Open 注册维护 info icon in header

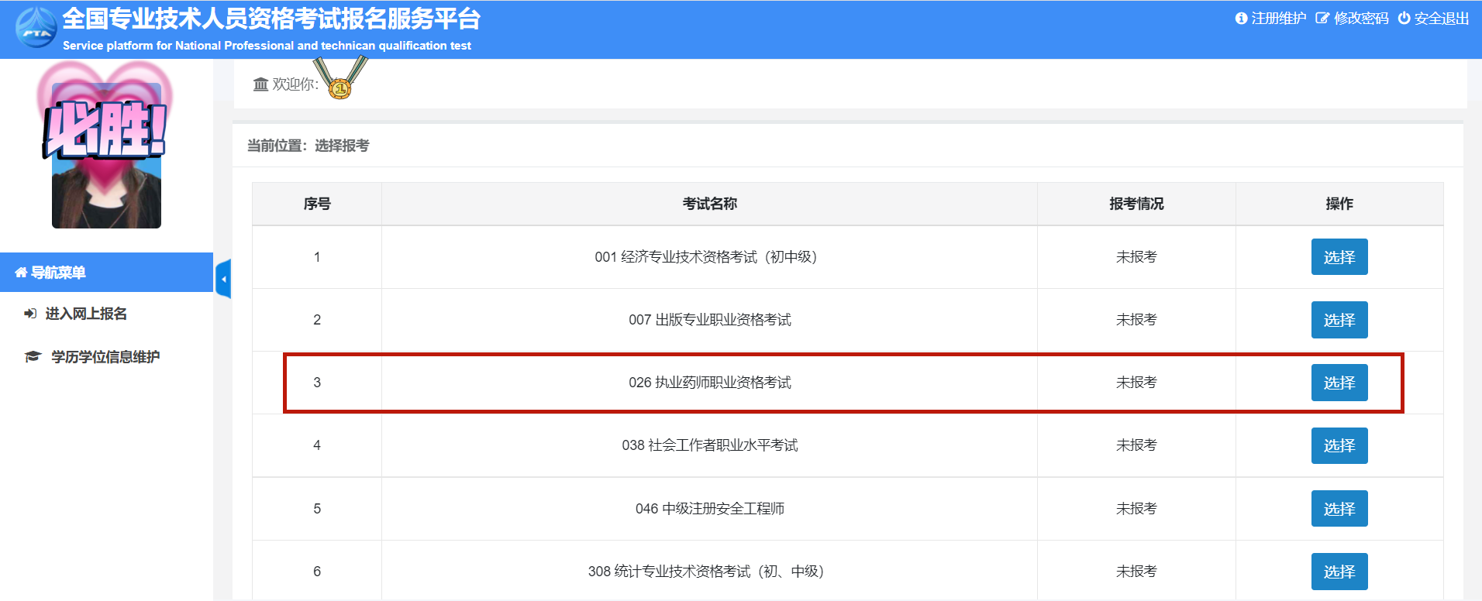click(1241, 19)
